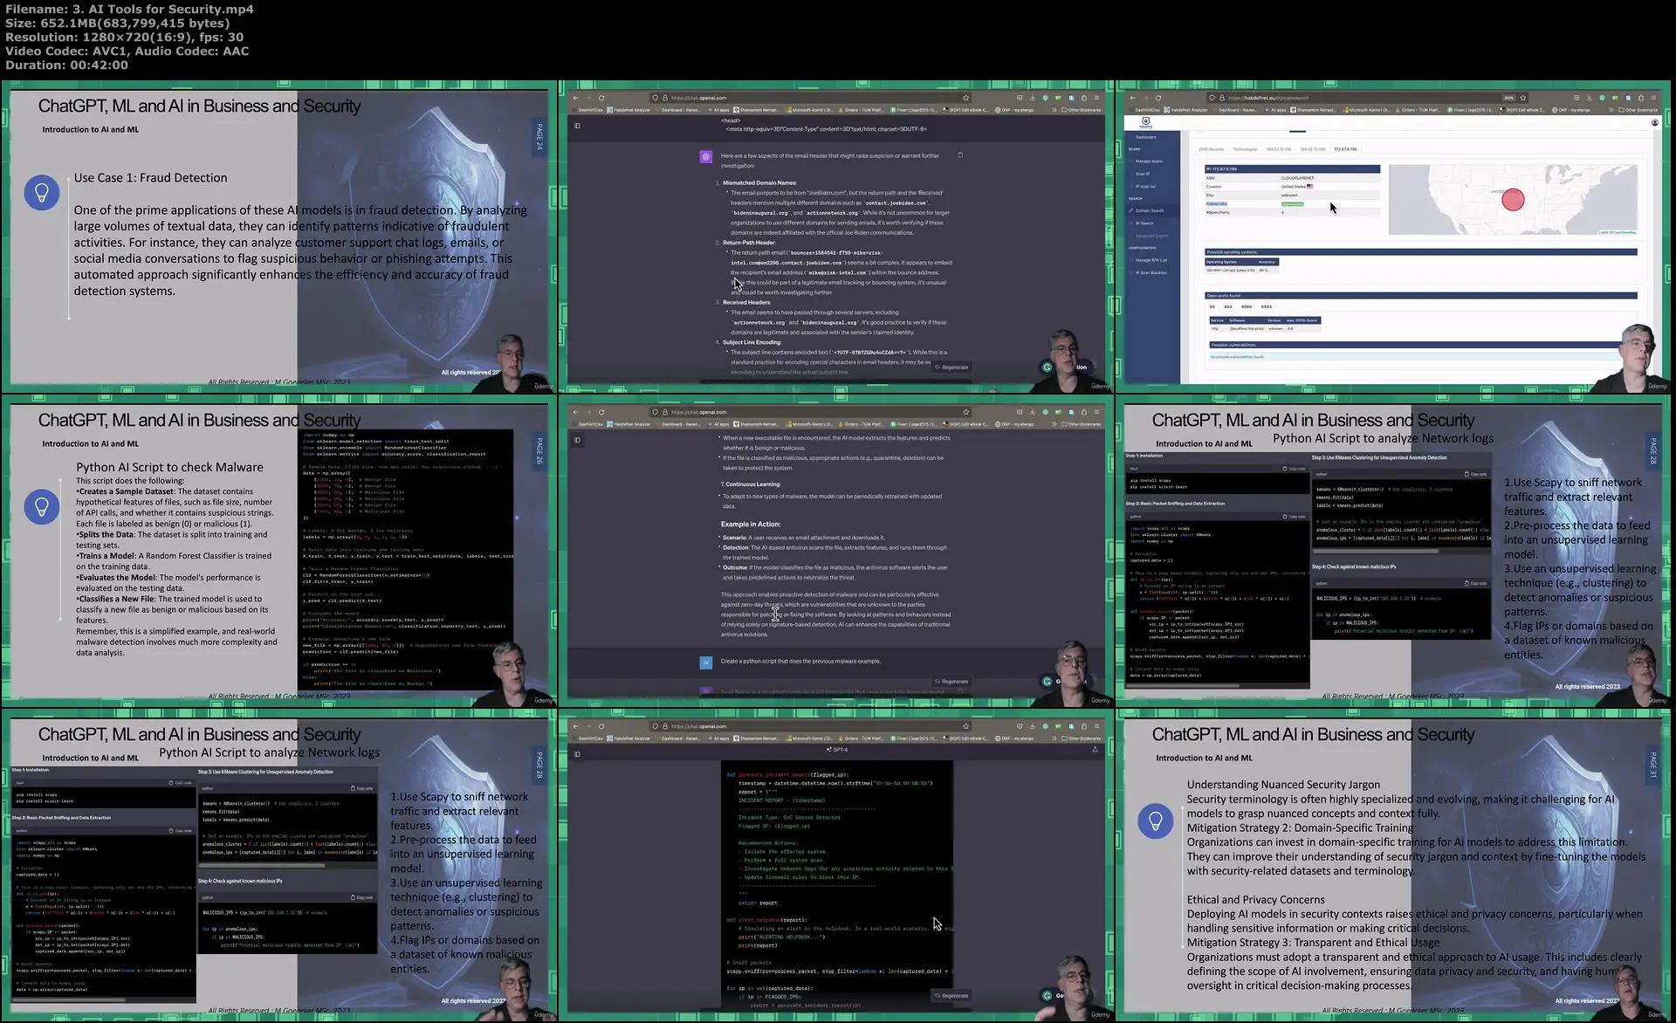This screenshot has width=1676, height=1023.
Task: Expand bookmarks overflow chevron on hakdefnet browser
Action: (x=1611, y=110)
